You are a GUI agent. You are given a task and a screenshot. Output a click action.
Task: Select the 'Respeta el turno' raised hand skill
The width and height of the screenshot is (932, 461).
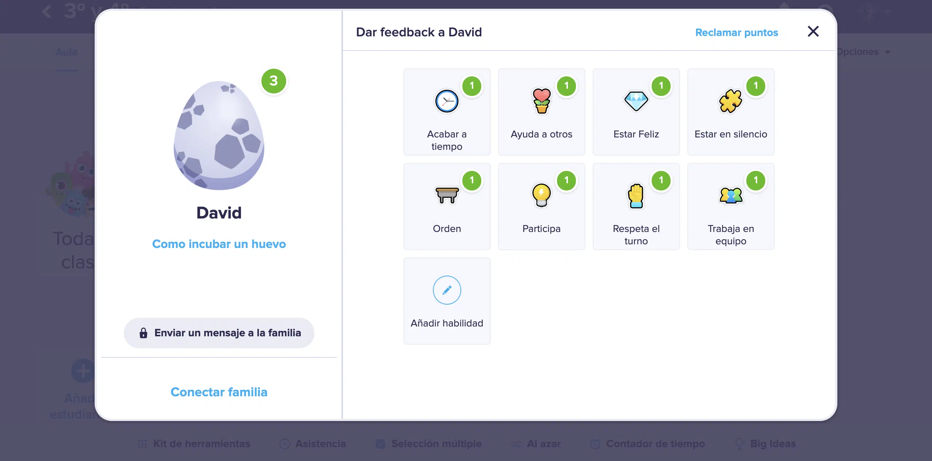[636, 207]
